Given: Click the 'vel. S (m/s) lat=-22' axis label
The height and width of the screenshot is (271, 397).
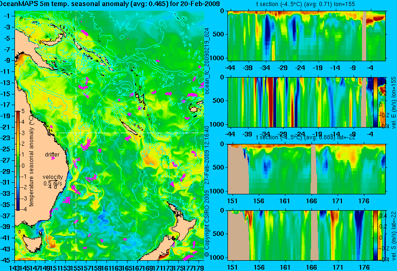Looking at the screenshot, I should point(394,235).
